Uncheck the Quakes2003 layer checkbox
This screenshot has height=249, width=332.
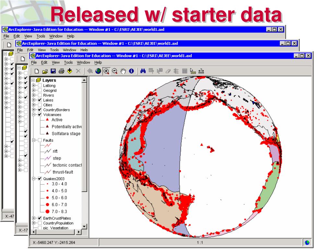tap(40, 179)
